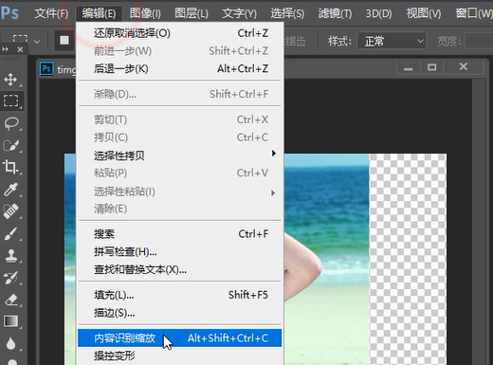Choose 查找和替换文本(X)... menu entry
Viewport: 493px width, 365px height.
tap(180, 269)
